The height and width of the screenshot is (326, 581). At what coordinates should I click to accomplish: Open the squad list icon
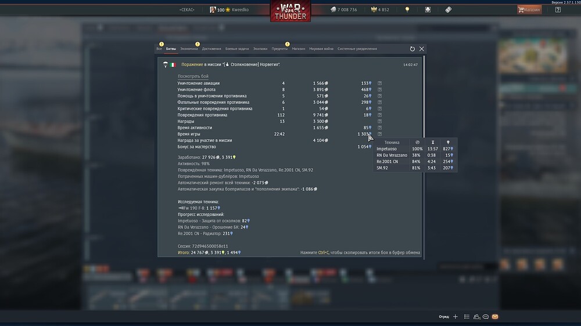click(467, 317)
